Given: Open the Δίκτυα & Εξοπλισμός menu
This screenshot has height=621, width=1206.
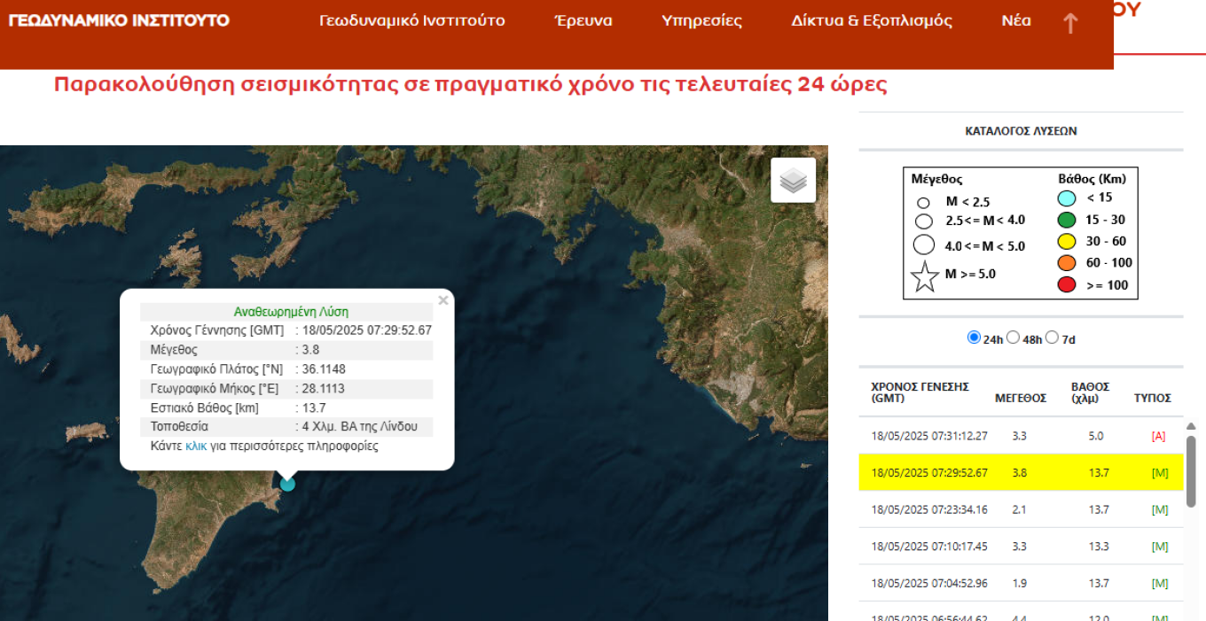Looking at the screenshot, I should point(872,20).
